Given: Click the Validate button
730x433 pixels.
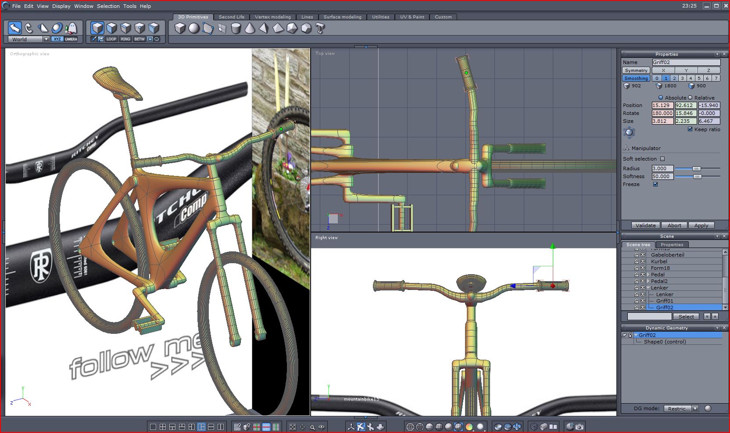Looking at the screenshot, I should tap(645, 225).
